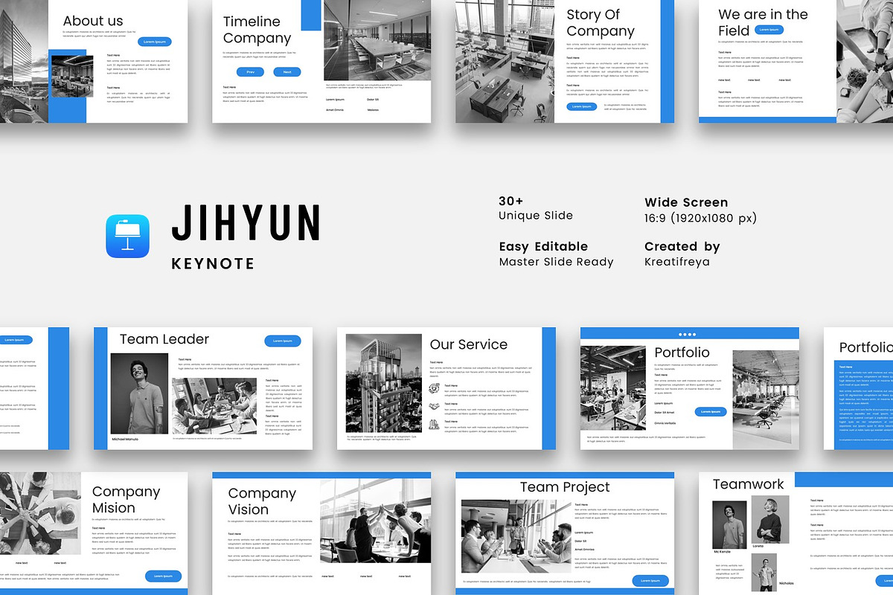The width and height of the screenshot is (893, 595).
Task: Click the four white dots above Portfolio
Action: point(688,334)
